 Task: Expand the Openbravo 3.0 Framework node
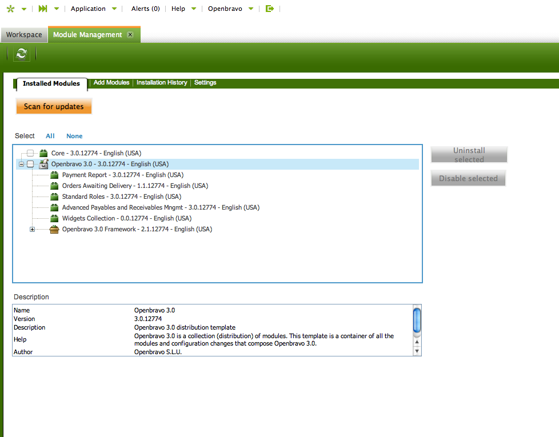point(33,229)
